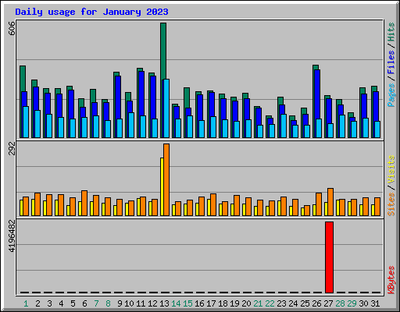Click day label 9 on the x-axis

tap(120, 303)
